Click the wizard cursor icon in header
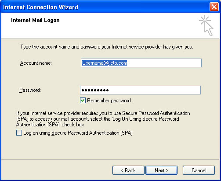This screenshot has width=221, height=181. click(207, 26)
